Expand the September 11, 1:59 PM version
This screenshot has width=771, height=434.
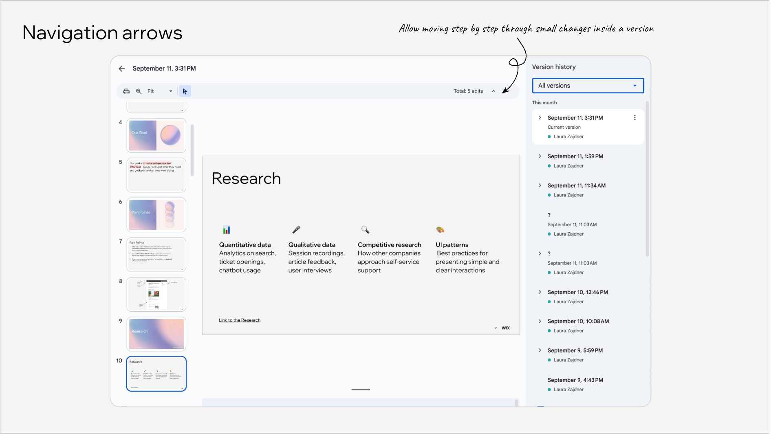pyautogui.click(x=540, y=156)
